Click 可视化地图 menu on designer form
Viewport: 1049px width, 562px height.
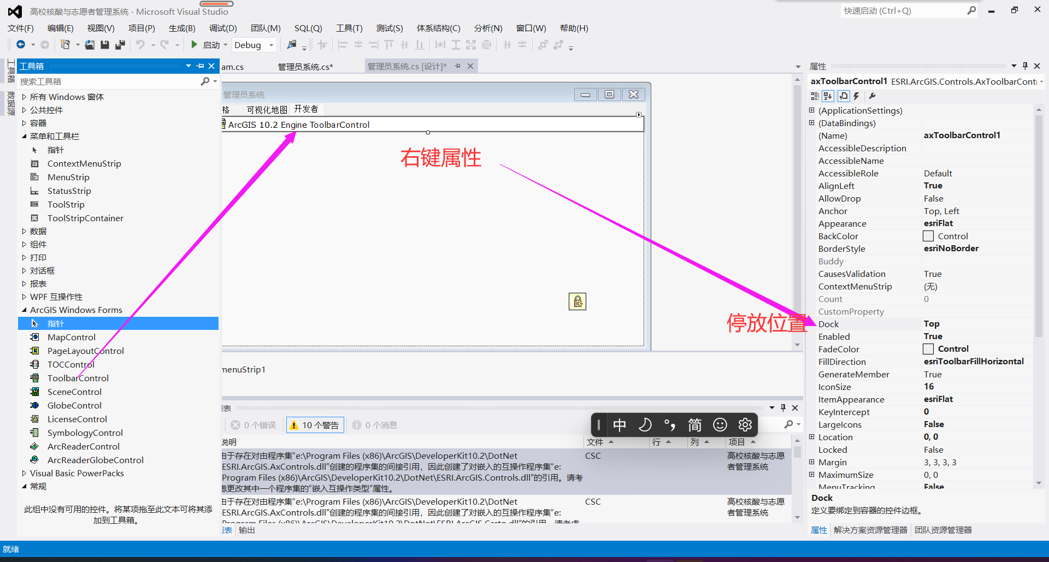tap(267, 109)
